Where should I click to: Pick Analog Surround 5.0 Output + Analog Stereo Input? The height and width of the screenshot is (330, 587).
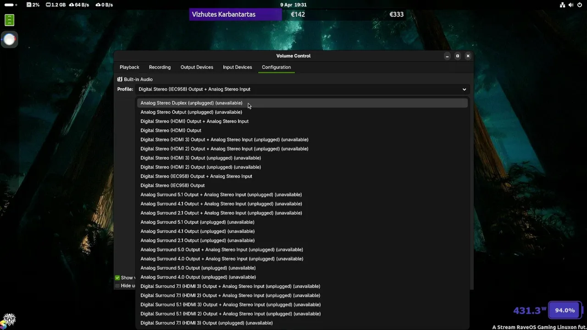point(302,250)
